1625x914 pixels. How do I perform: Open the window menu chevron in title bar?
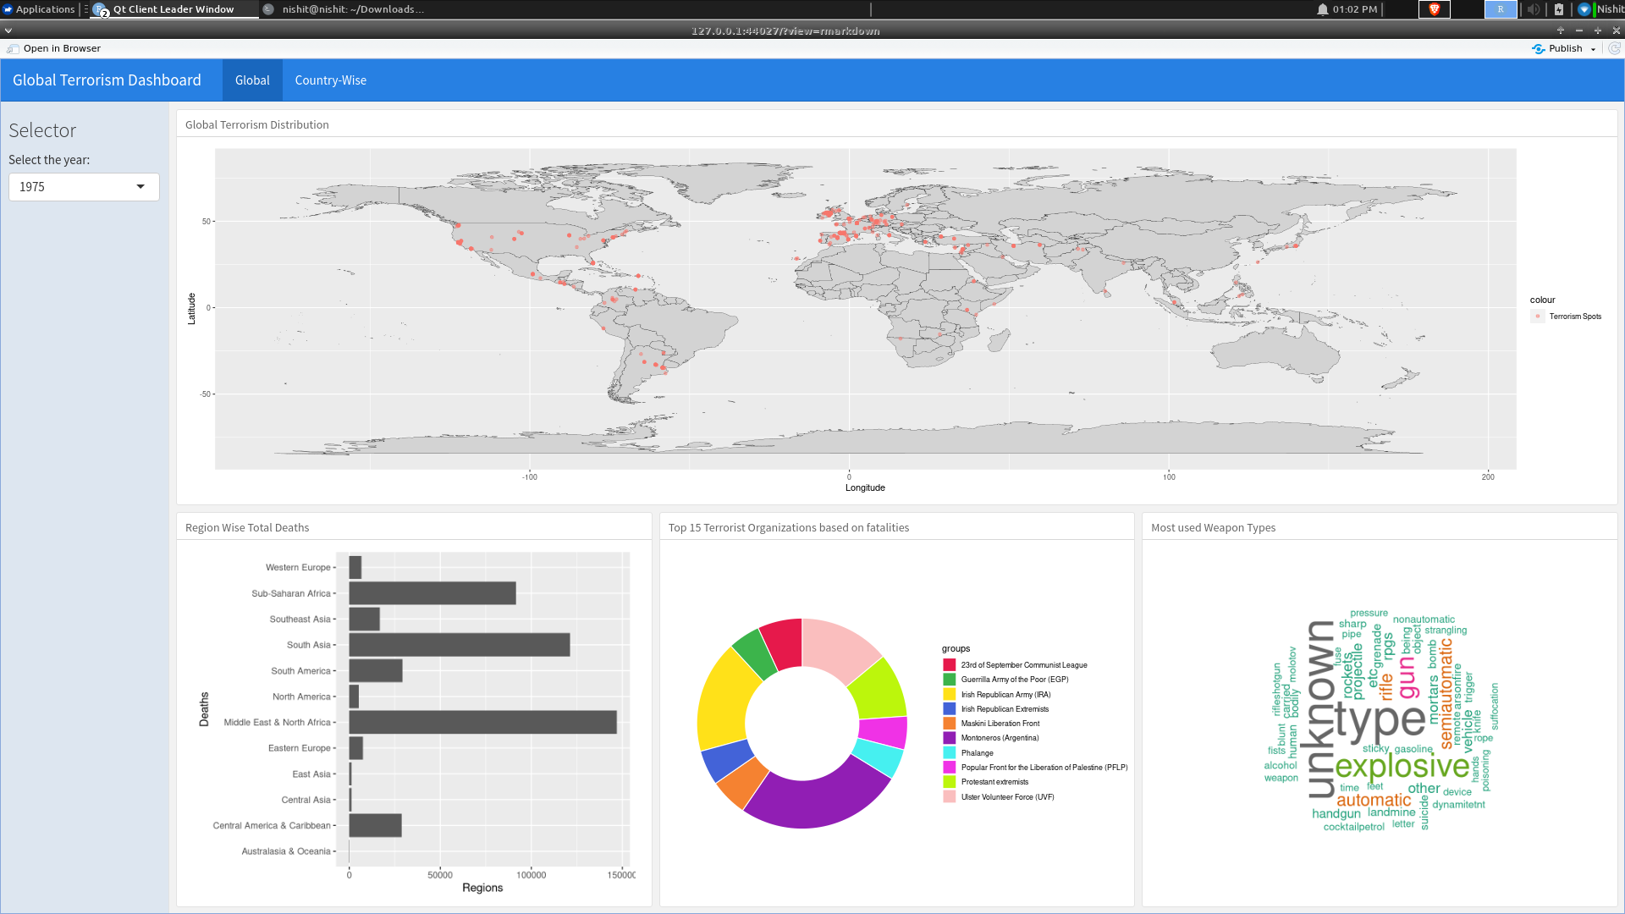tap(8, 30)
